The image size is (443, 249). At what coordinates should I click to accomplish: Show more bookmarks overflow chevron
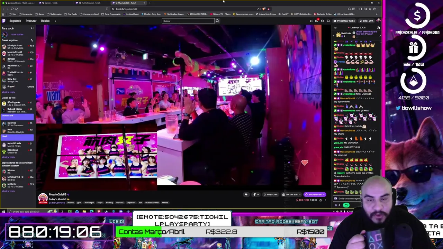pyautogui.click(x=377, y=14)
